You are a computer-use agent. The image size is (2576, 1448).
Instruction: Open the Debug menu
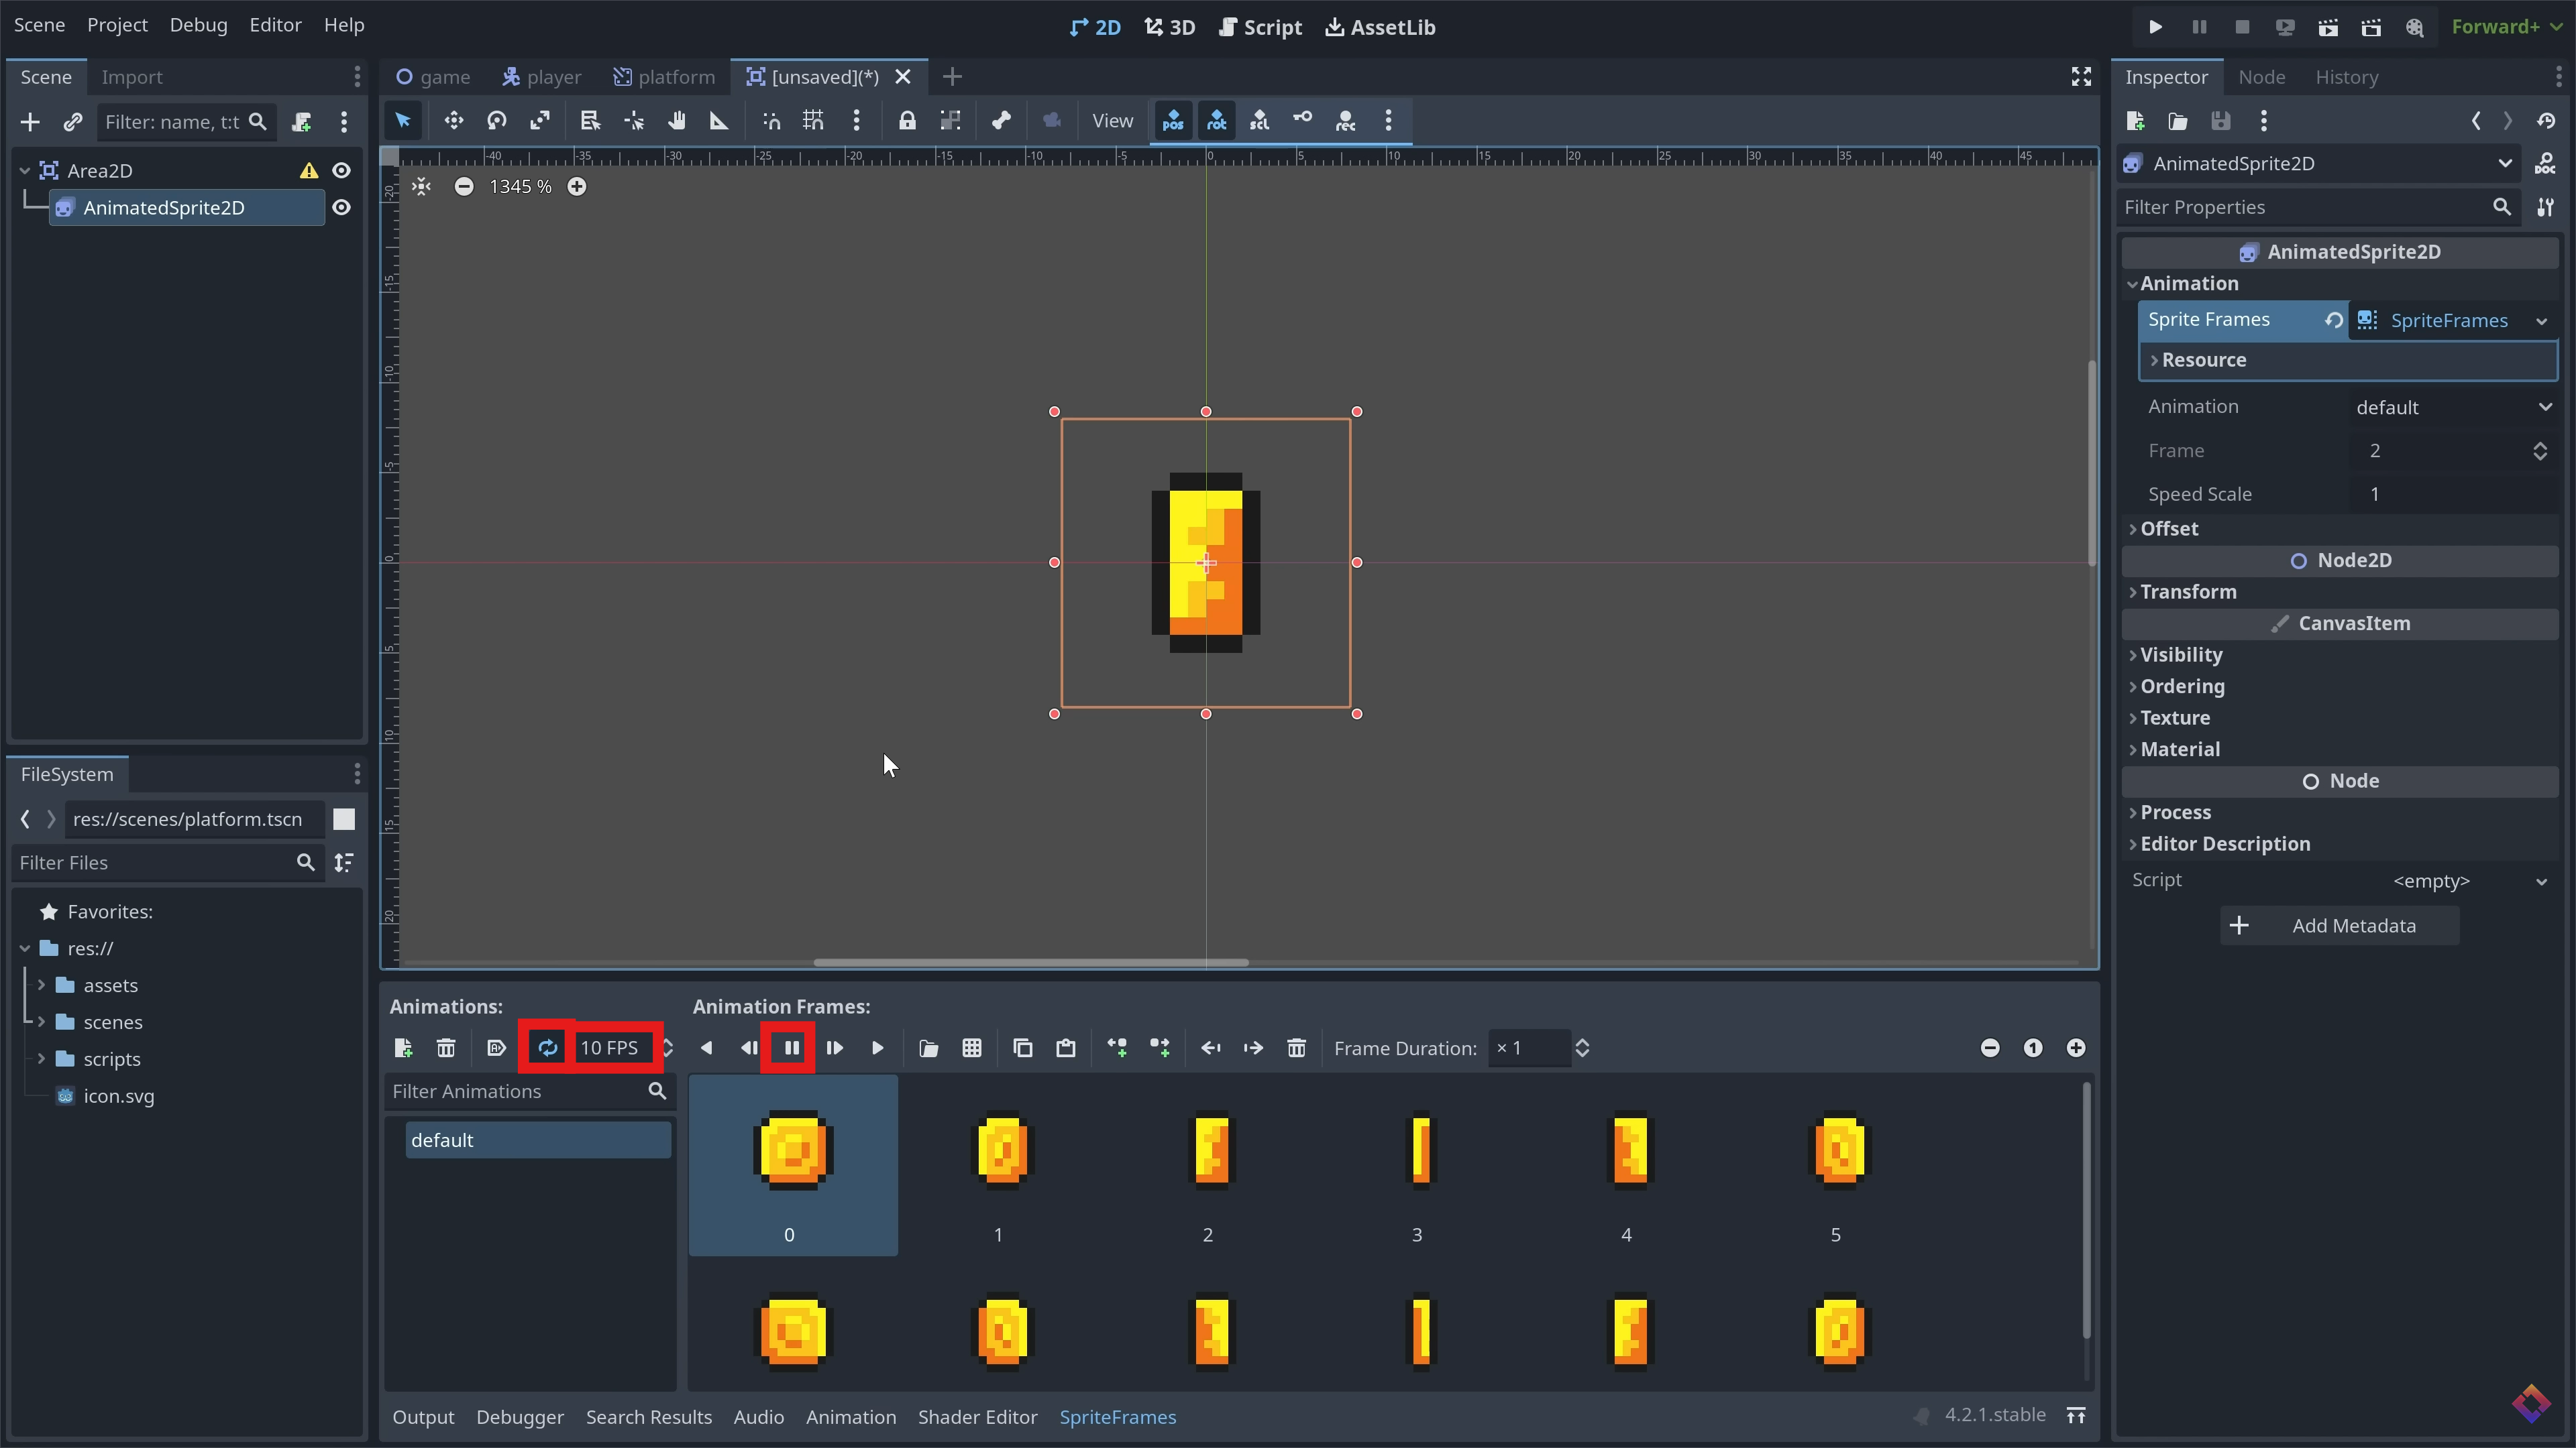(198, 25)
